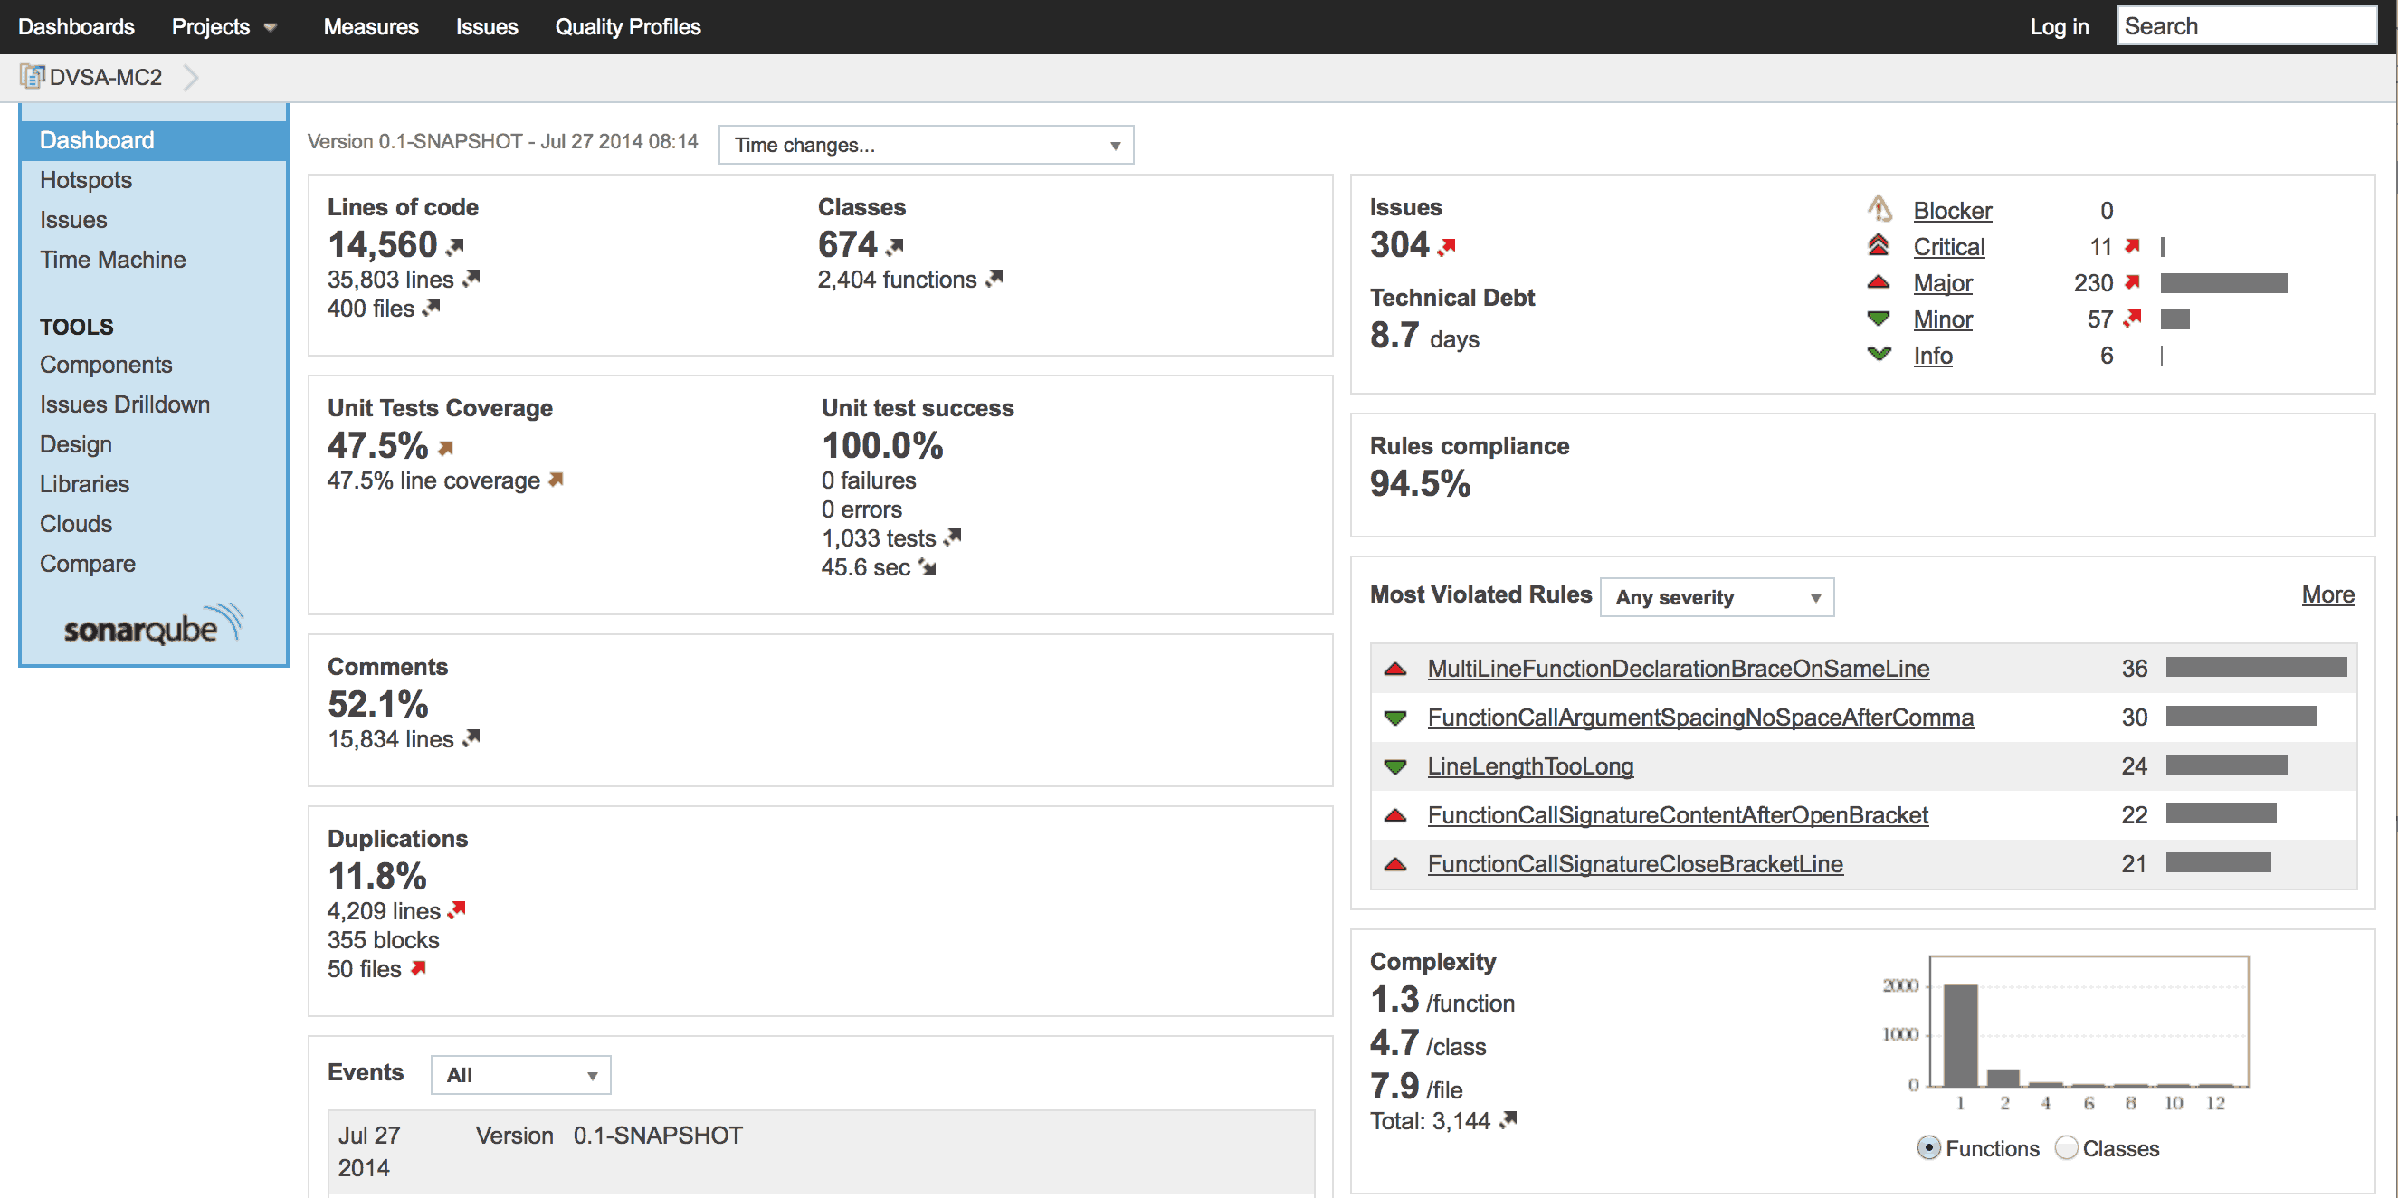Click the Search input field
This screenshot has height=1198, width=2398.
(2245, 26)
